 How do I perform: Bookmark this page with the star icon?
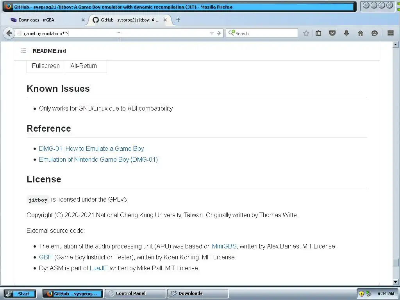click(306, 33)
